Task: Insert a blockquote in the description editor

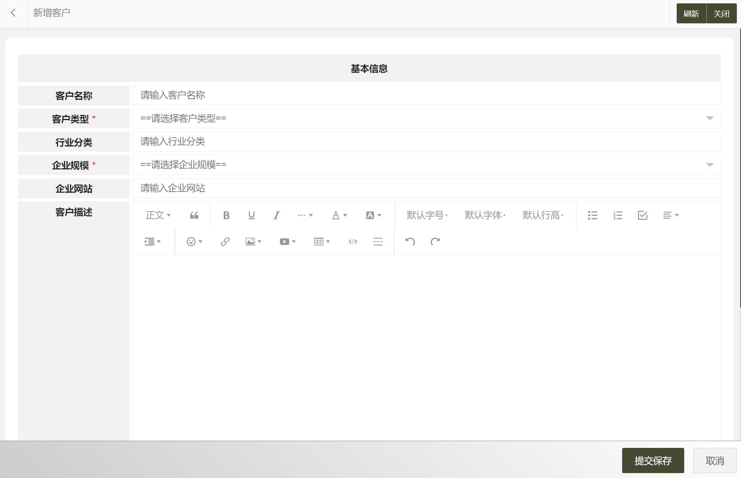Action: coord(194,215)
